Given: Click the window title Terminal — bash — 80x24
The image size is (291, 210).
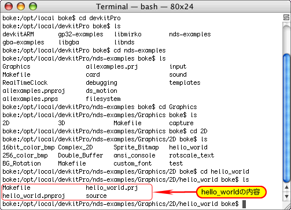Looking at the screenshot, I should tap(145, 7).
